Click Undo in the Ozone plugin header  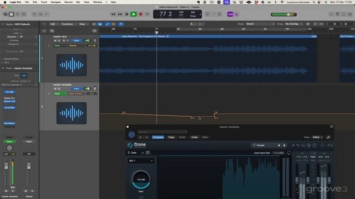[x=195, y=137]
